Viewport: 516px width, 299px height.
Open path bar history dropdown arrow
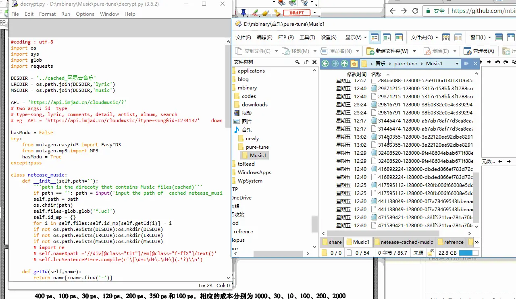point(457,63)
